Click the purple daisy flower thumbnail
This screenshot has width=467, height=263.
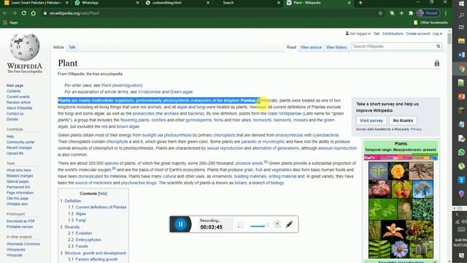(399, 249)
